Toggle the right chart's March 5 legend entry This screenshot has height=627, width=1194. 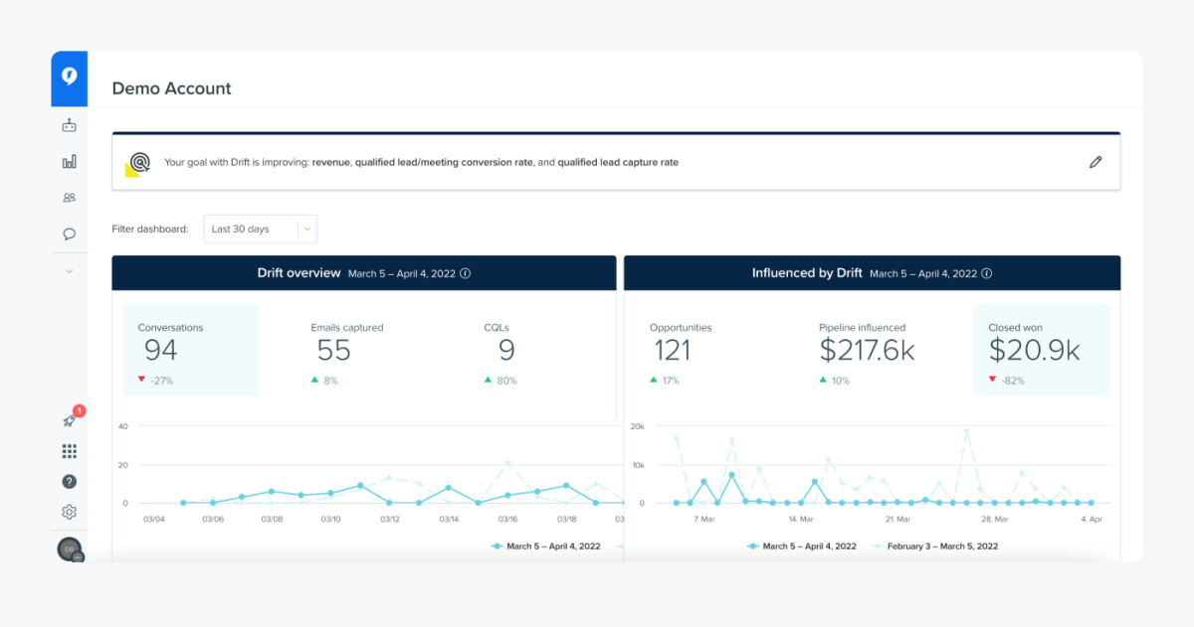(802, 546)
